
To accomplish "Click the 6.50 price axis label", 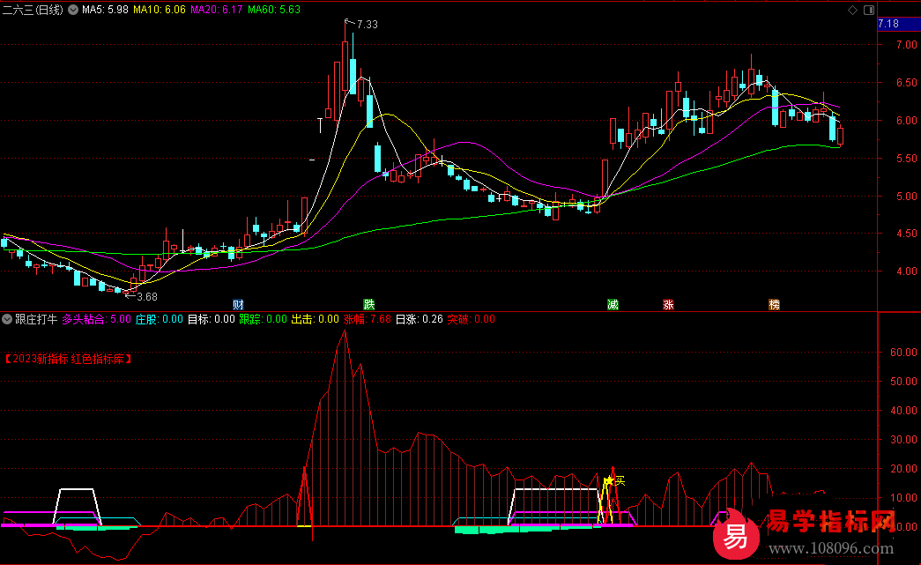I will tap(906, 83).
